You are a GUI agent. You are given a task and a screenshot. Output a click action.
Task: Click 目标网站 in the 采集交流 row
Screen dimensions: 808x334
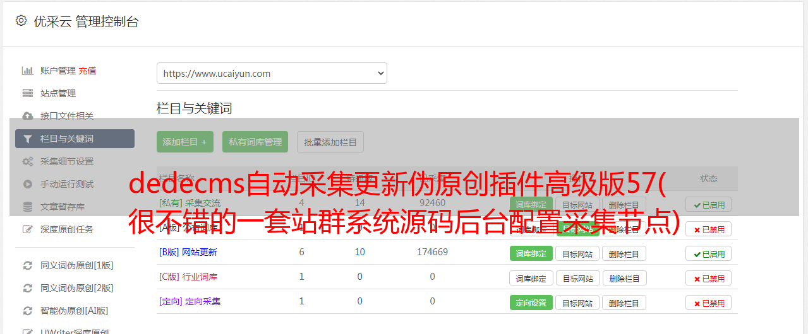pyautogui.click(x=577, y=205)
